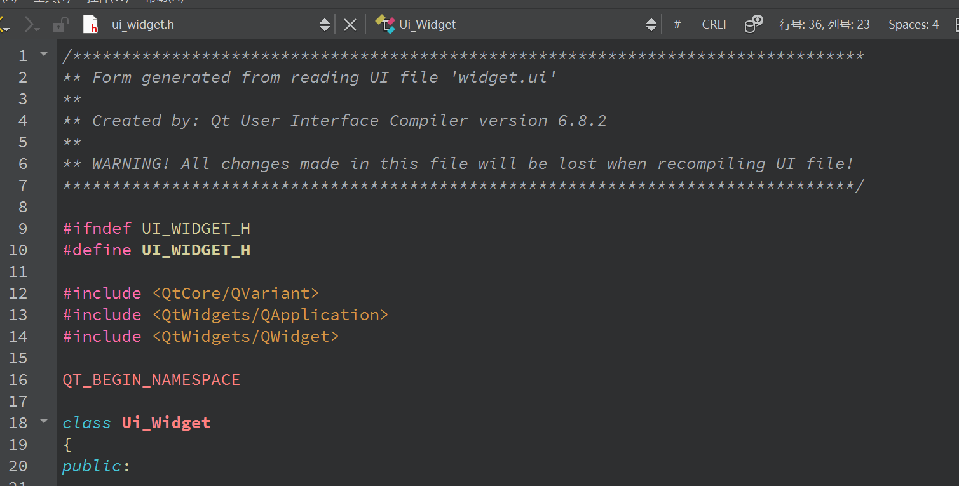The width and height of the screenshot is (959, 486).
Task: Click the ui_widget.h header file icon
Action: point(91,25)
